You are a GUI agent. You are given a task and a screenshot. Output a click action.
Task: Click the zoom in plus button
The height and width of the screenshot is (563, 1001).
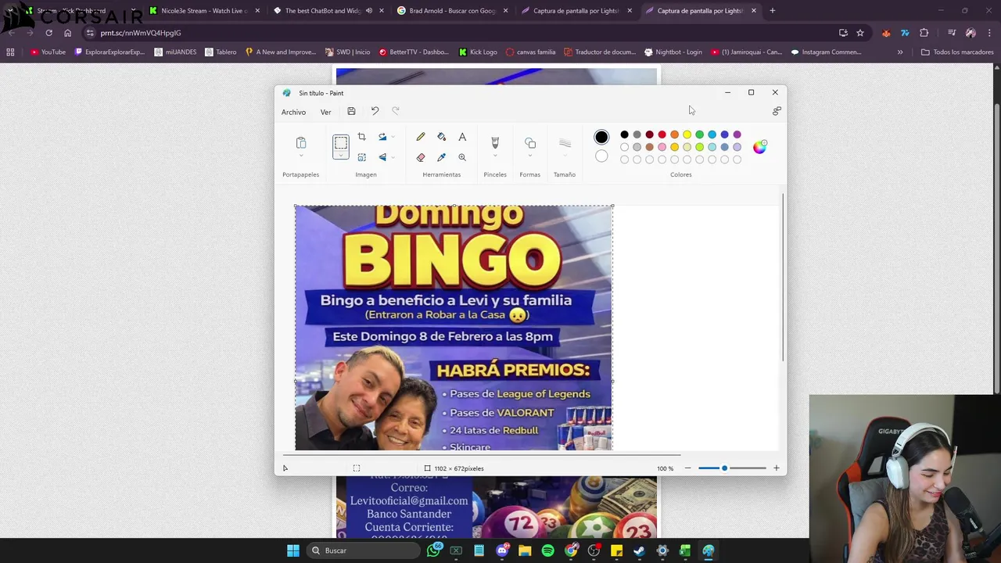[776, 468]
